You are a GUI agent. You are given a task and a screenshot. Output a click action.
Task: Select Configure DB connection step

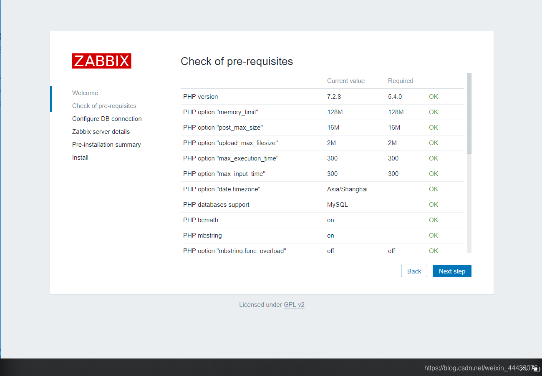[x=107, y=119]
